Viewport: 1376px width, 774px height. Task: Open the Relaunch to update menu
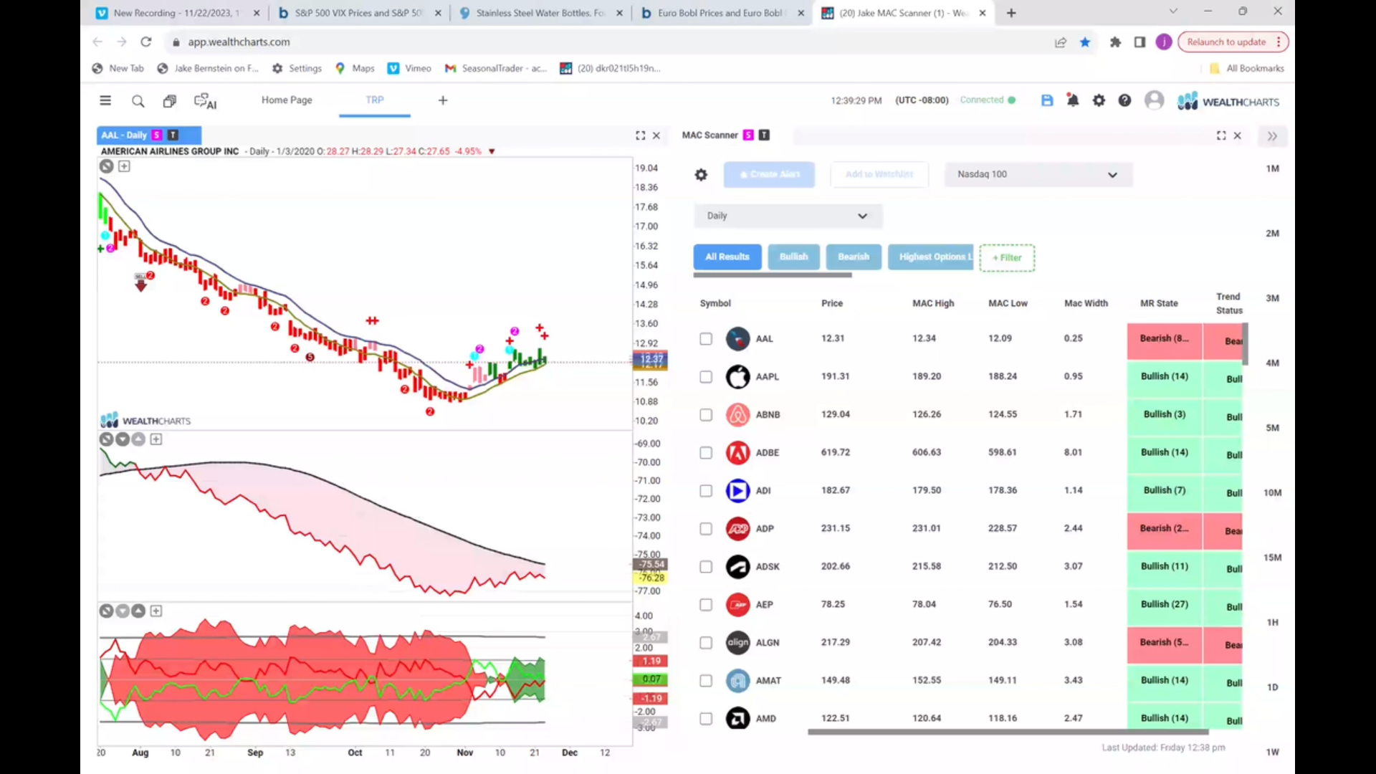coord(1233,42)
